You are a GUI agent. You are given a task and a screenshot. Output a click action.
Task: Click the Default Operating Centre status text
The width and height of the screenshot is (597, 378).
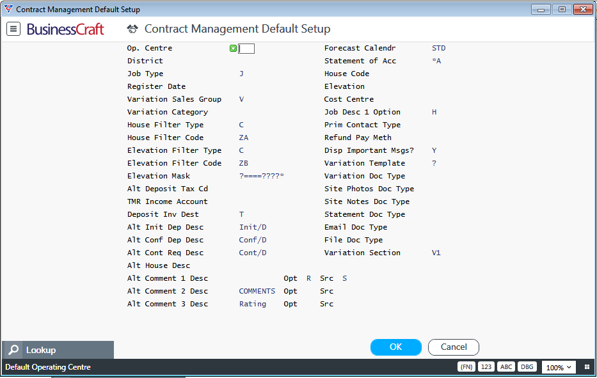pyautogui.click(x=48, y=367)
